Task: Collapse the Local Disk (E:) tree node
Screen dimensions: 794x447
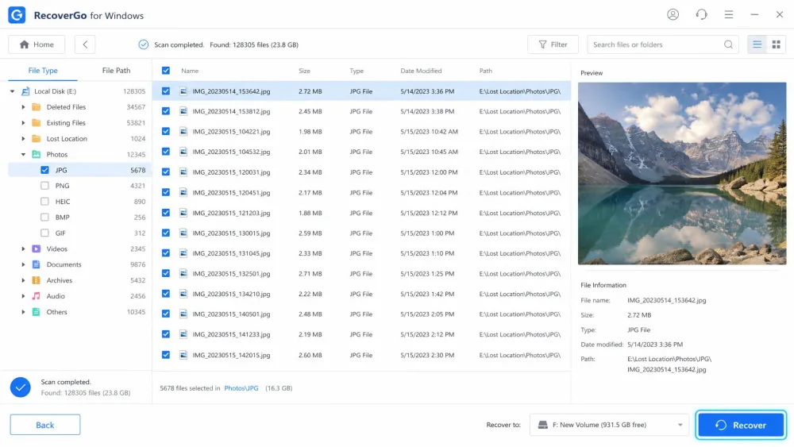Action: click(x=12, y=91)
